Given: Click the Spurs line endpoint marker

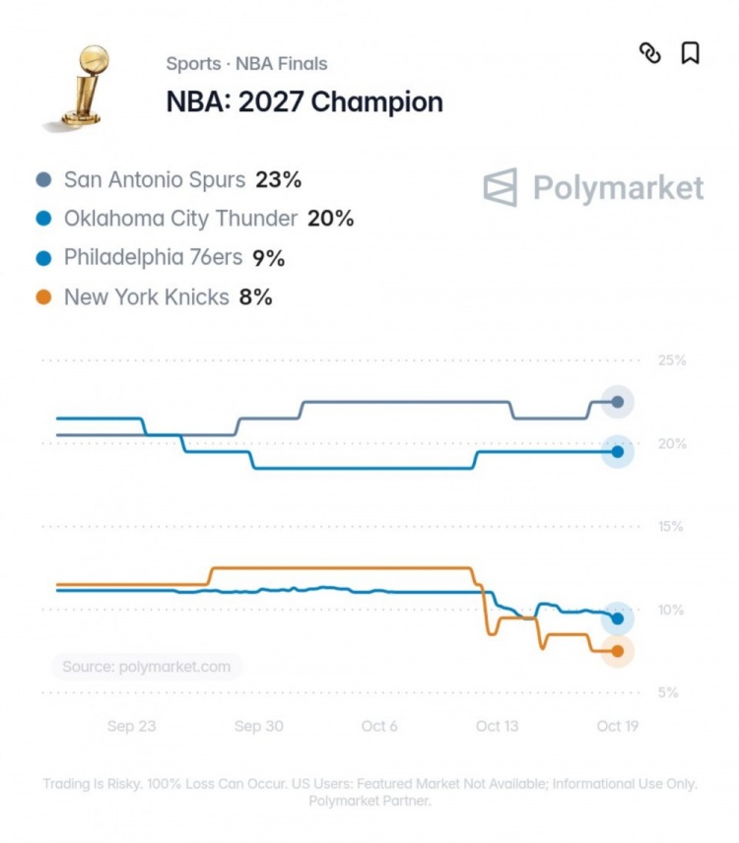Looking at the screenshot, I should [618, 402].
